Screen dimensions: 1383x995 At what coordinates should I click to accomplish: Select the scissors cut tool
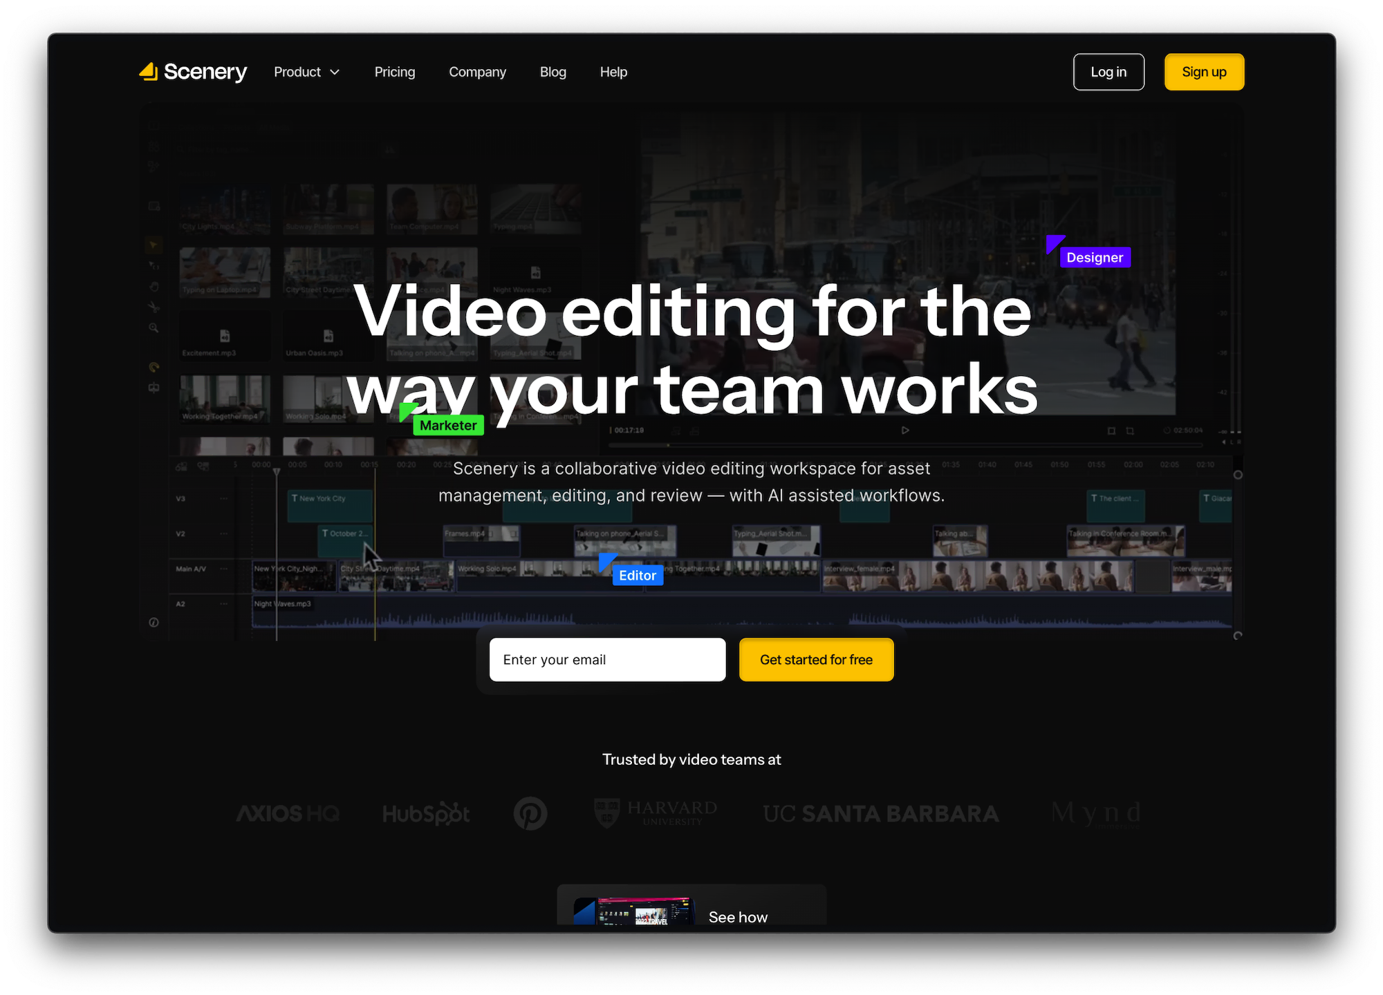[x=154, y=307]
